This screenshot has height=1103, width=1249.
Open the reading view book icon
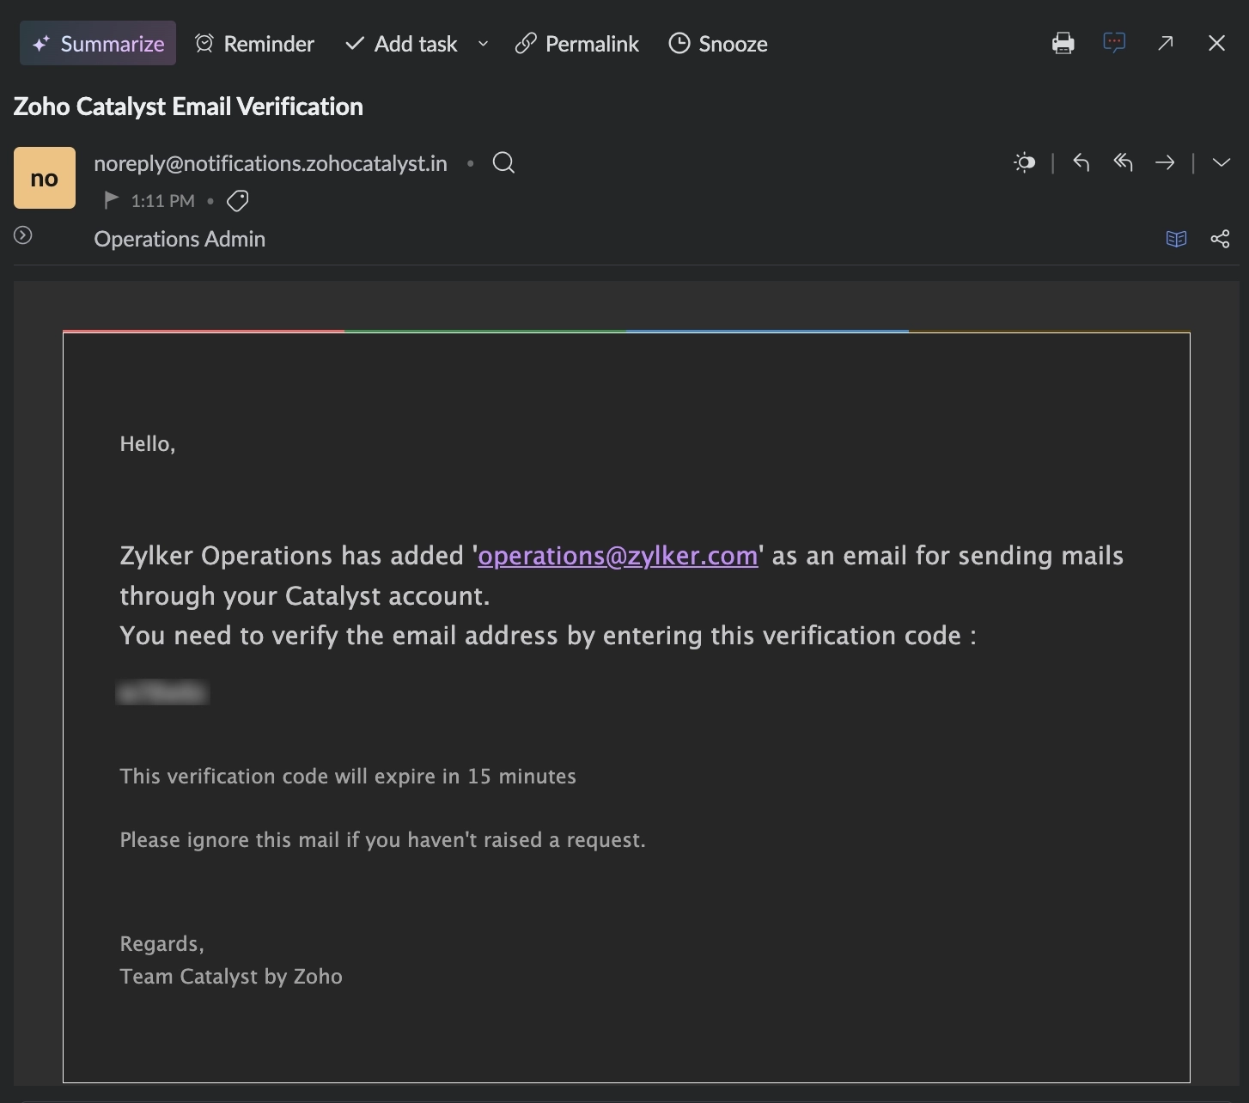point(1176,239)
